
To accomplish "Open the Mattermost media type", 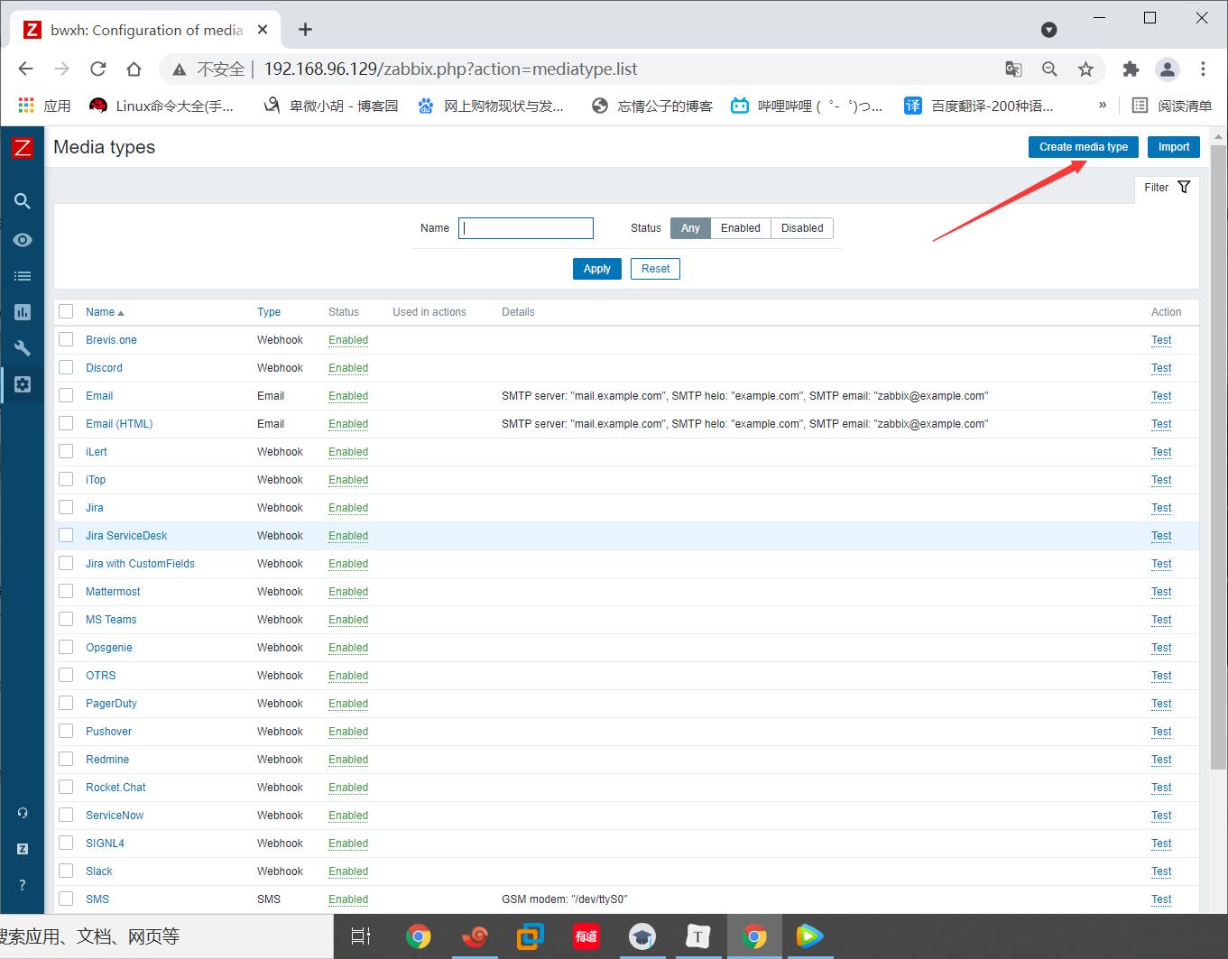I will [x=113, y=592].
